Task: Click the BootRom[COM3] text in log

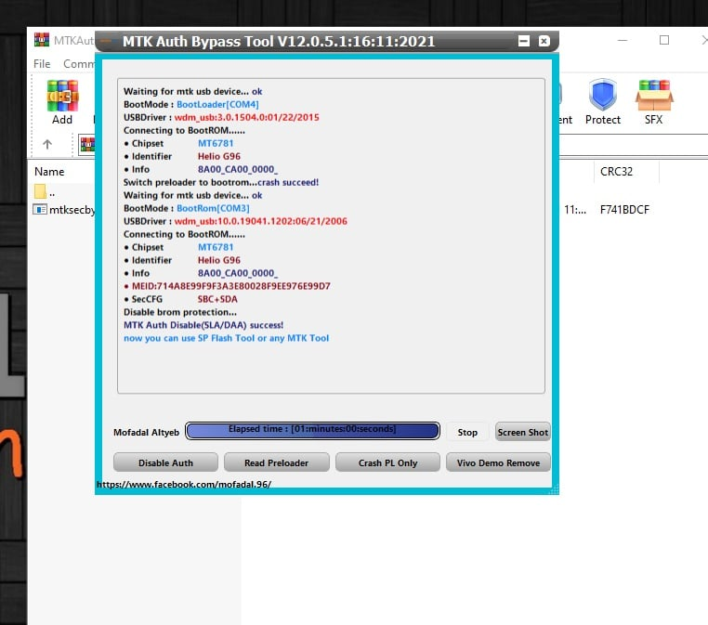Action: (213, 208)
